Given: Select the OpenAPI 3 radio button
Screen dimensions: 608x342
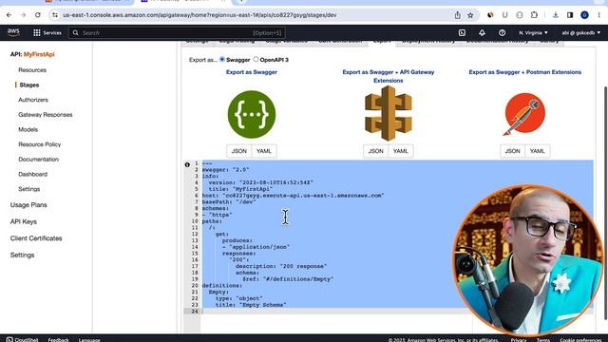Looking at the screenshot, I should tap(256, 59).
